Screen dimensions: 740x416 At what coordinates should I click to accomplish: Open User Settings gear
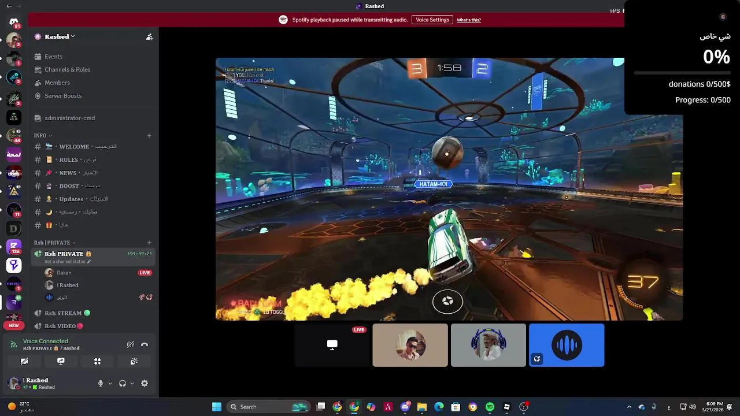click(145, 384)
